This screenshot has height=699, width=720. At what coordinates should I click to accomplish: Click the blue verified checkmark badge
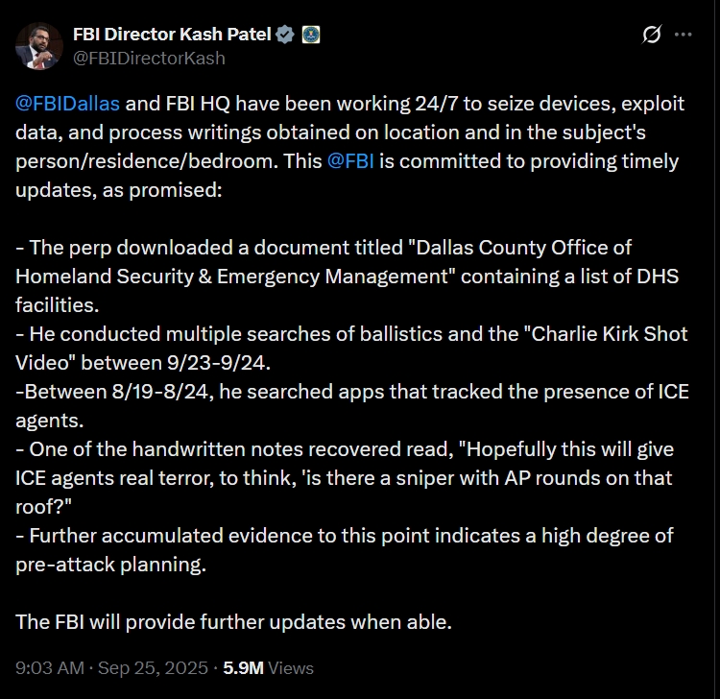point(285,35)
